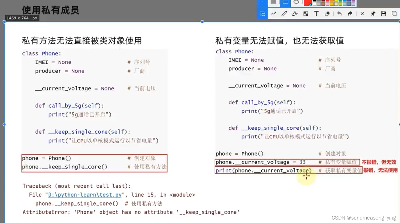Choose the text annotation tool

317,13
